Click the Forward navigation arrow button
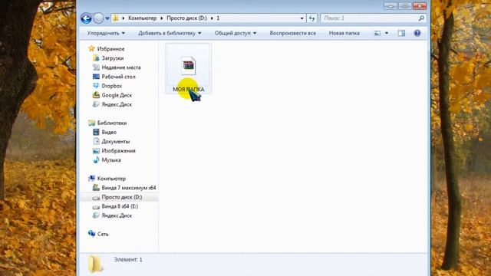Screen dimensions: 491x276 pos(98,18)
